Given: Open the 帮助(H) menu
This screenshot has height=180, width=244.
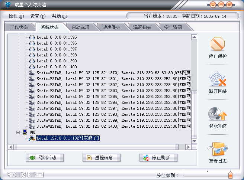Looking at the screenshot, I should coord(60,16).
